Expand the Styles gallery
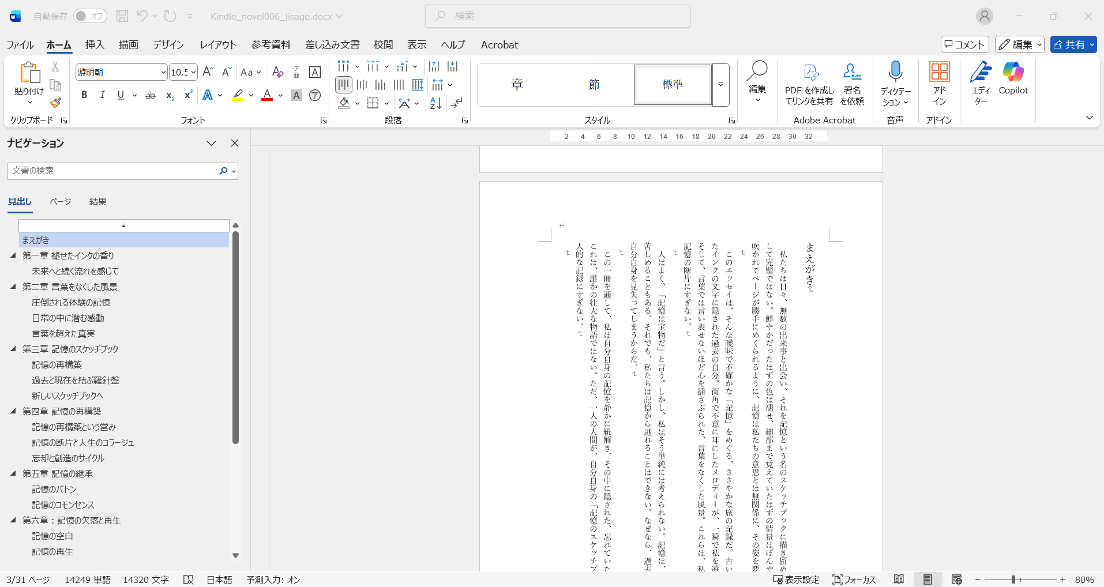 720,85
